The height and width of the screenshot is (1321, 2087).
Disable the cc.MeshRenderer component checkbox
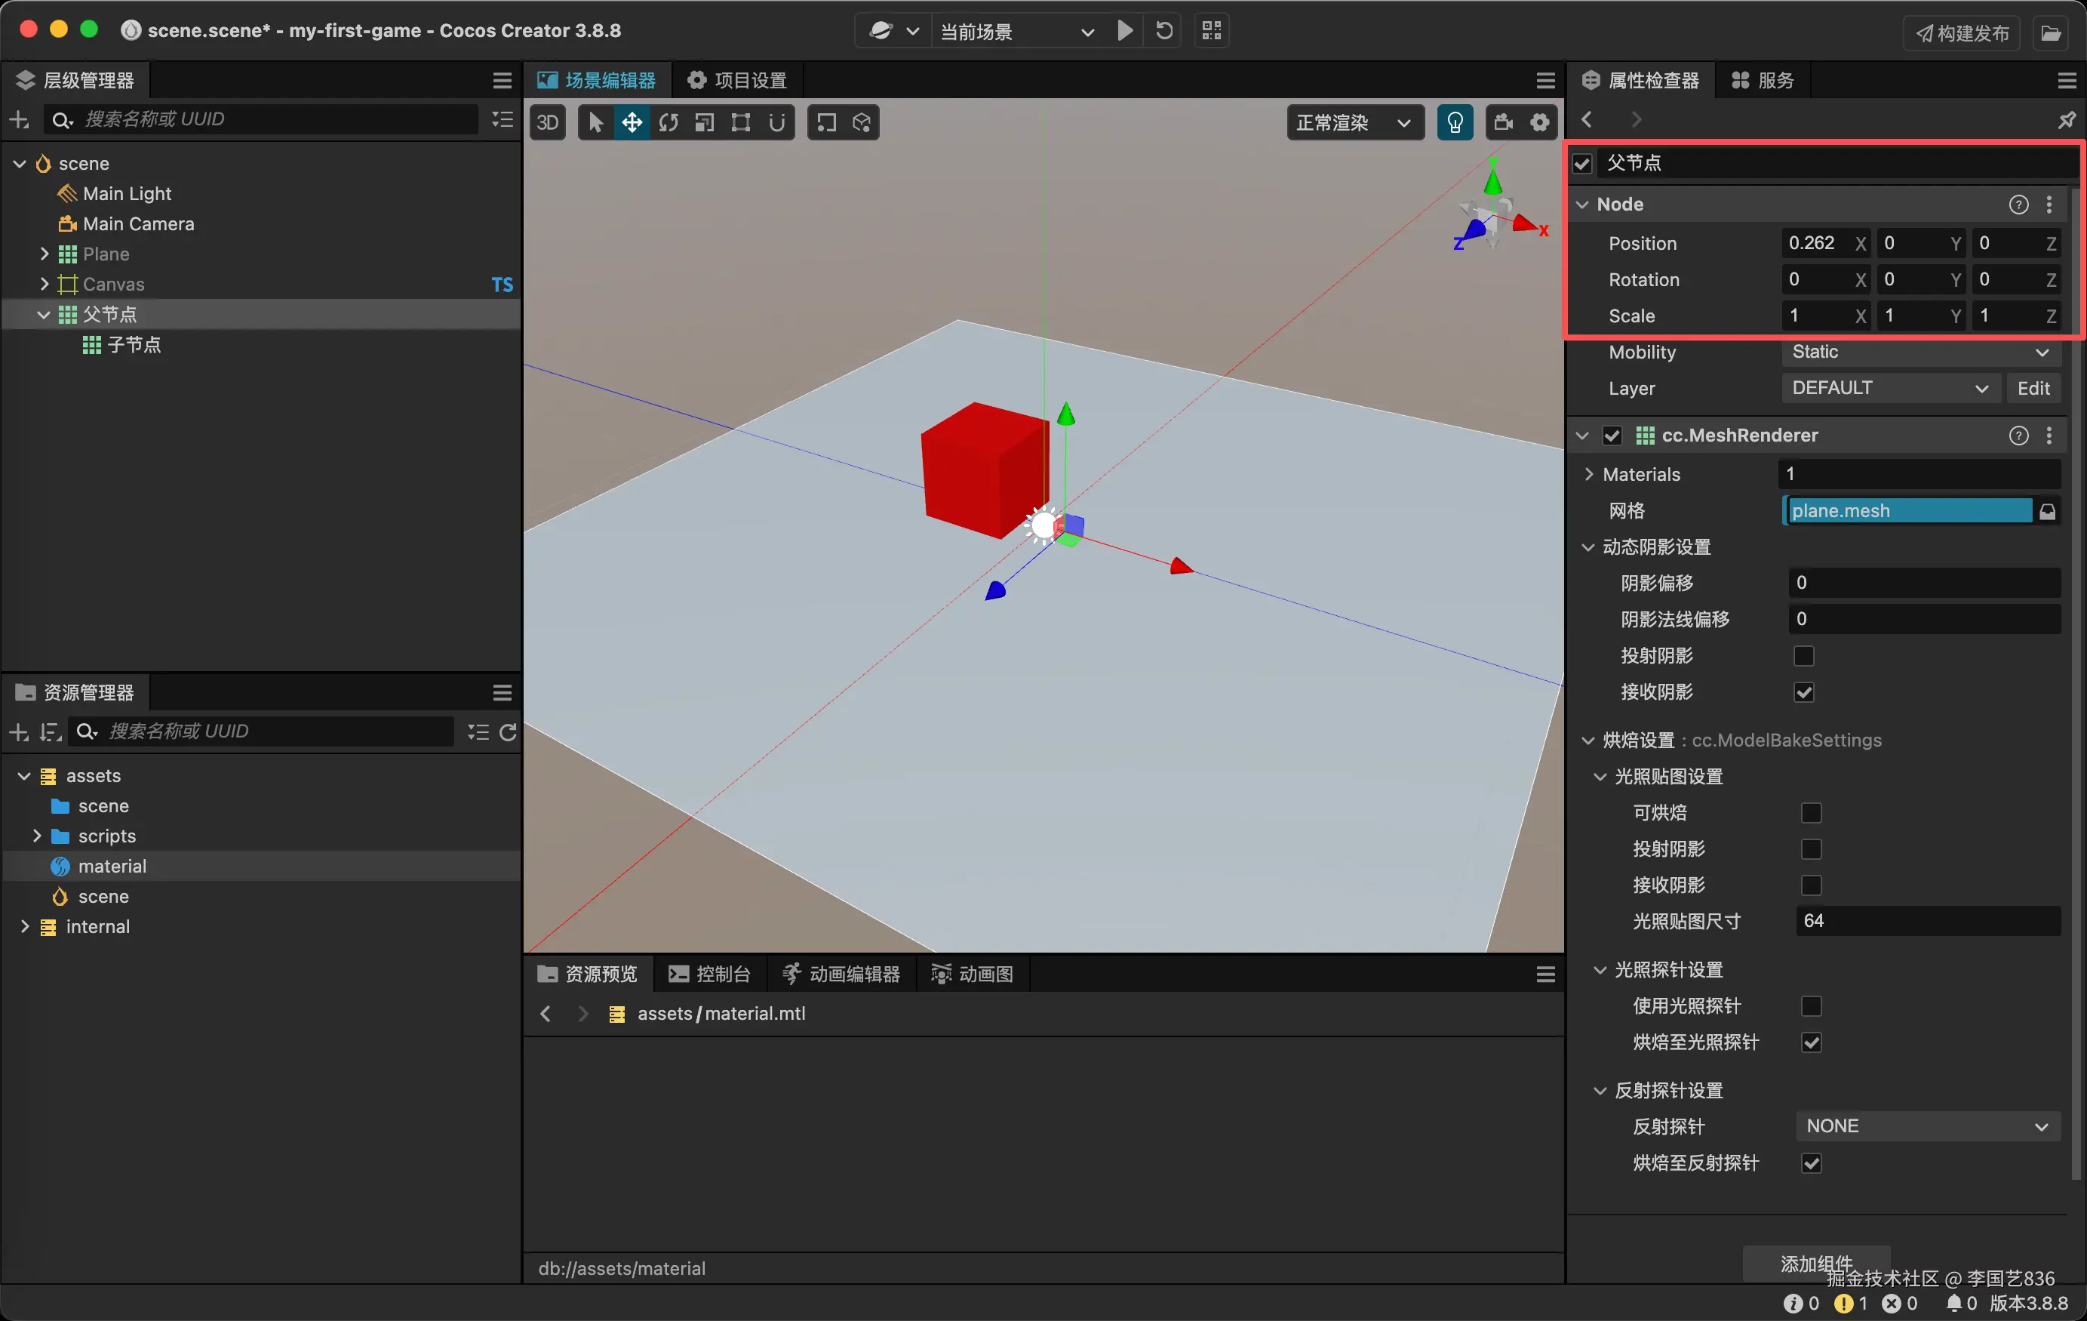click(x=1612, y=436)
